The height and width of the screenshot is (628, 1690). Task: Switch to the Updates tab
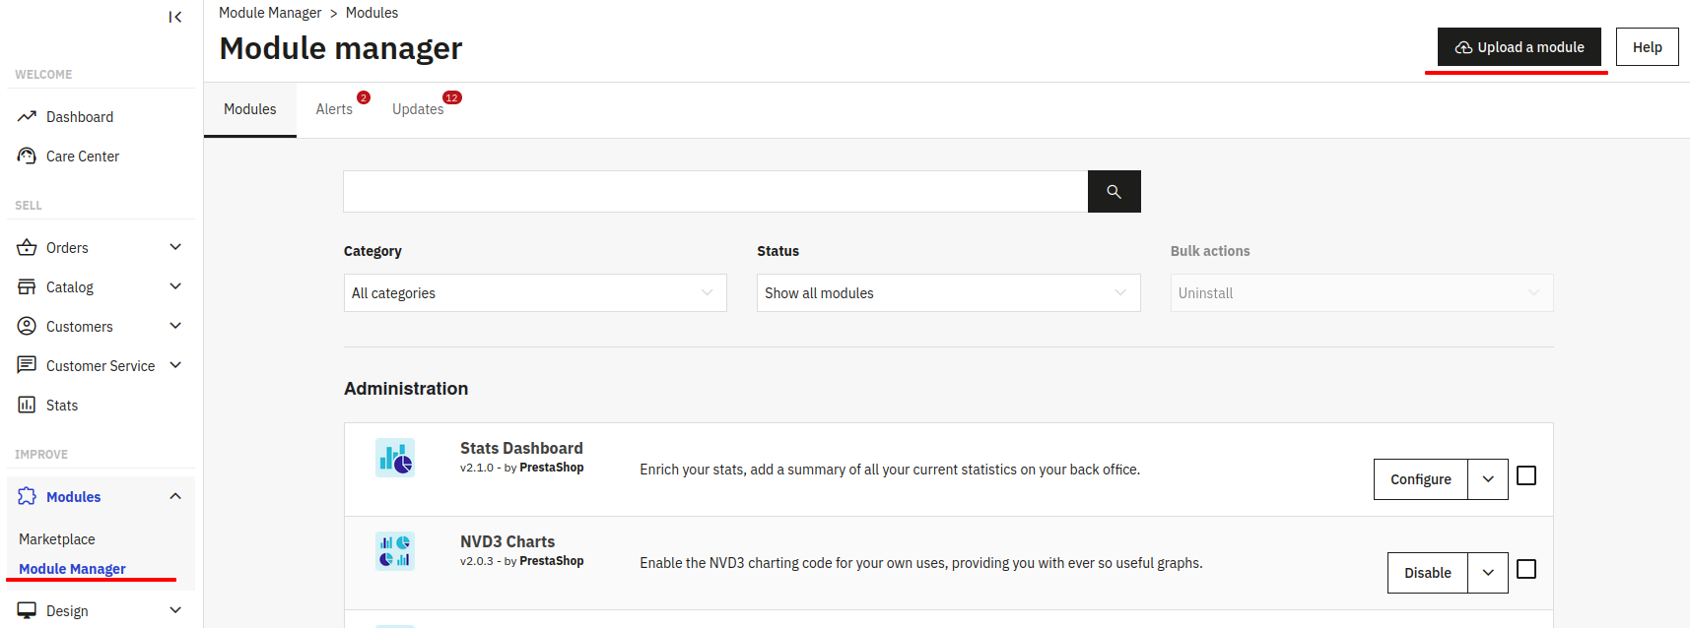[418, 109]
